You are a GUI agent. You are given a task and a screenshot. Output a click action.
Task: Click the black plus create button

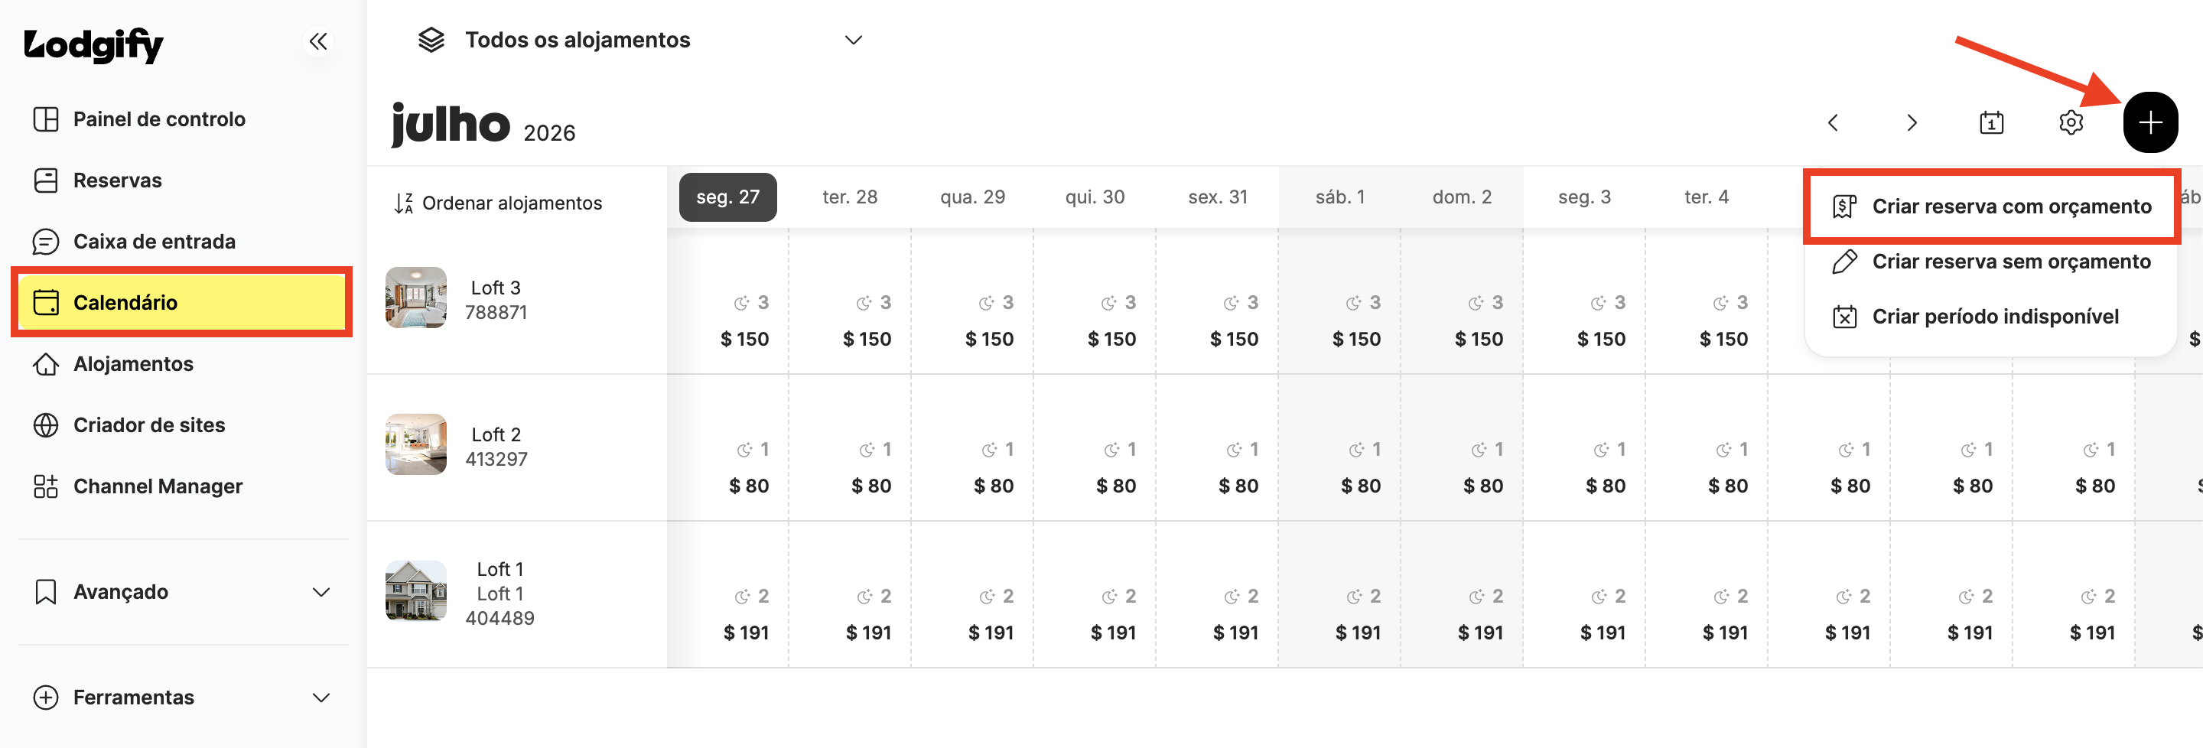pyautogui.click(x=2150, y=122)
